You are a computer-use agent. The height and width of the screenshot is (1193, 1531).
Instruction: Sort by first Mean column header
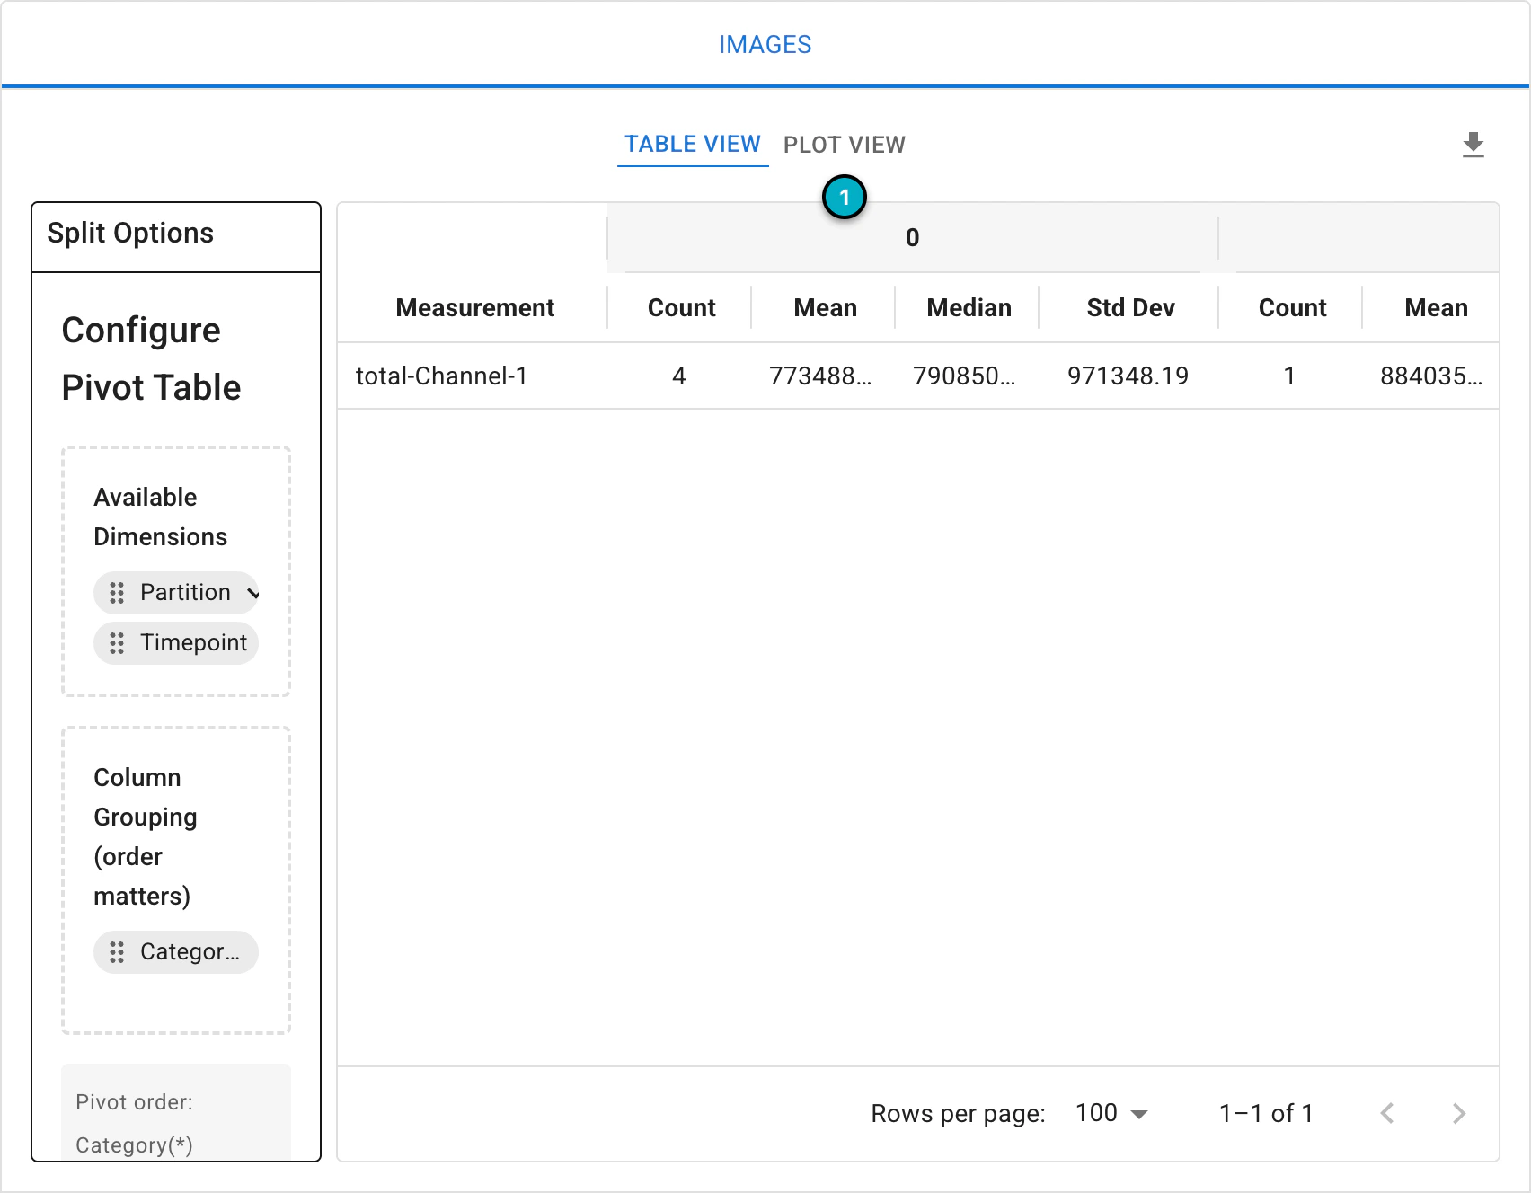pyautogui.click(x=826, y=308)
